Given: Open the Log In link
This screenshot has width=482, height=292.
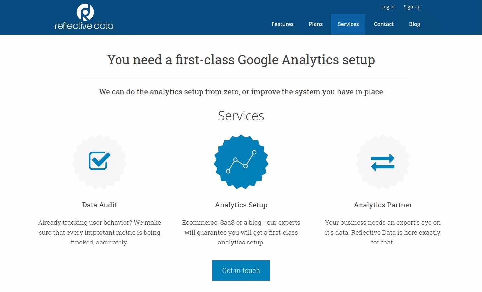Looking at the screenshot, I should [x=388, y=7].
